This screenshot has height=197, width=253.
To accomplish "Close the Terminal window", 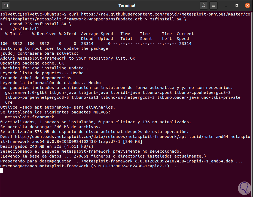I will (247, 5).
